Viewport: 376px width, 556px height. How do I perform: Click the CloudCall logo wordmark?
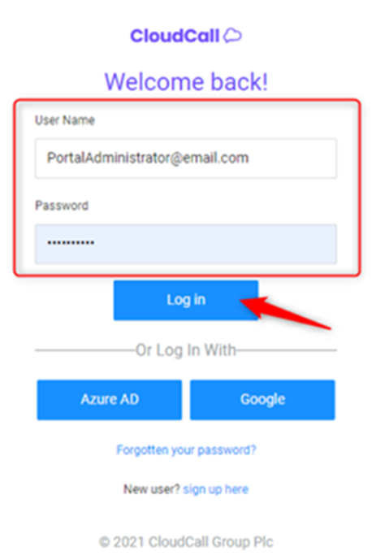(x=175, y=36)
